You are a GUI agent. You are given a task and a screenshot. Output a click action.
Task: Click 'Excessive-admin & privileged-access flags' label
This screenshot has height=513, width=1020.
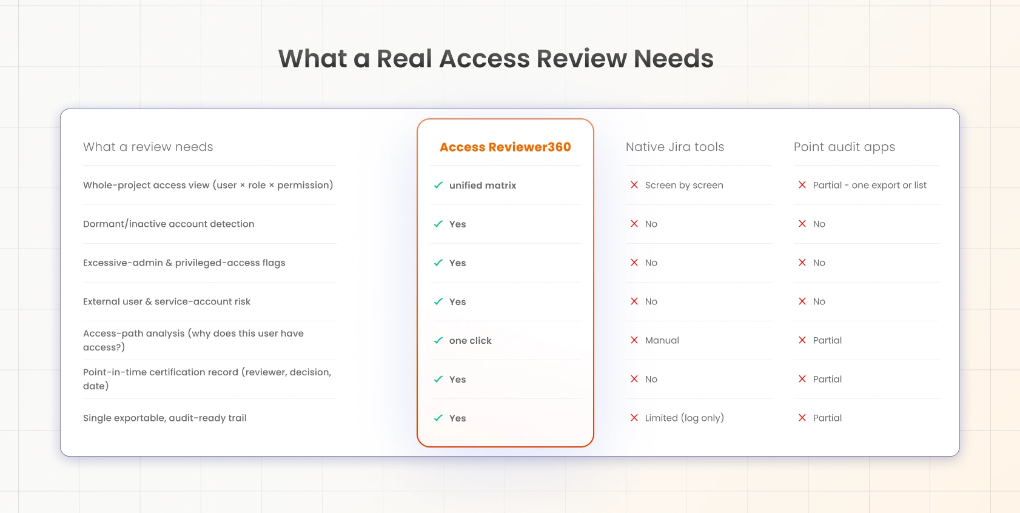click(184, 263)
